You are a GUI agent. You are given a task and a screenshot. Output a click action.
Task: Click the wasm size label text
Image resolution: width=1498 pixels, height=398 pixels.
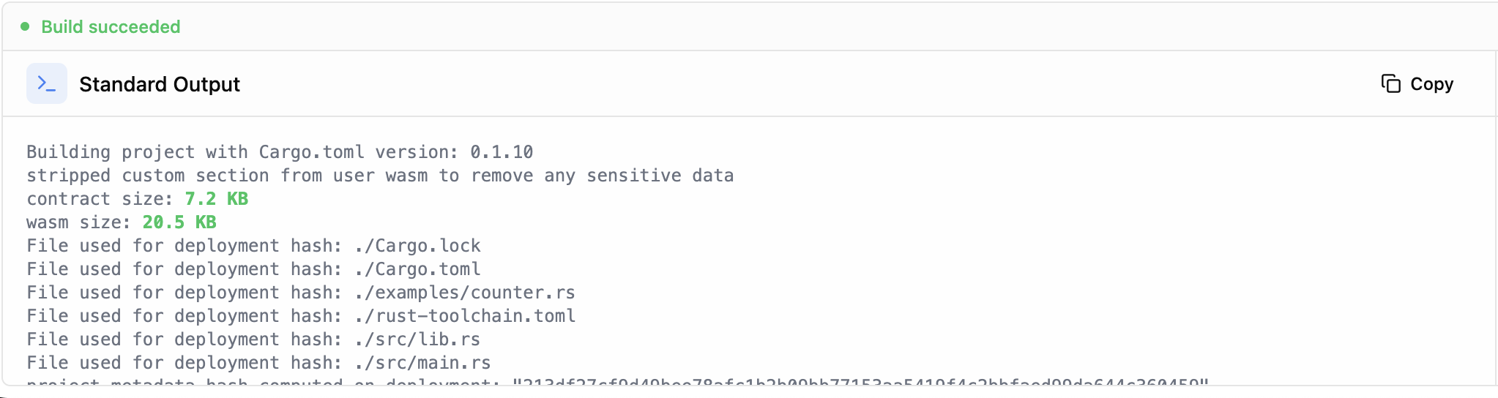[x=78, y=222]
